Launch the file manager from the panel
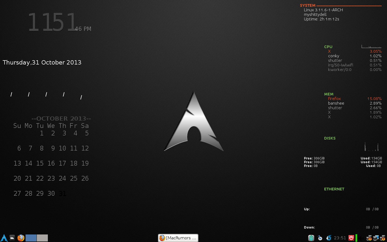The width and height of the screenshot is (387, 242). (x=12, y=238)
